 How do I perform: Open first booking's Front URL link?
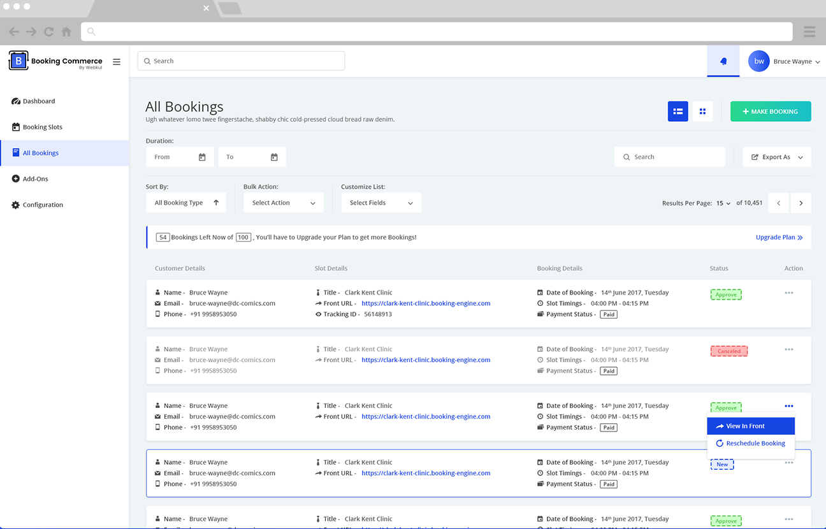tap(426, 303)
